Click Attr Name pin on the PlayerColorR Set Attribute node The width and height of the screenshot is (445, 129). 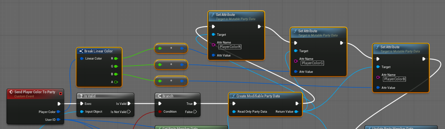click(213, 45)
